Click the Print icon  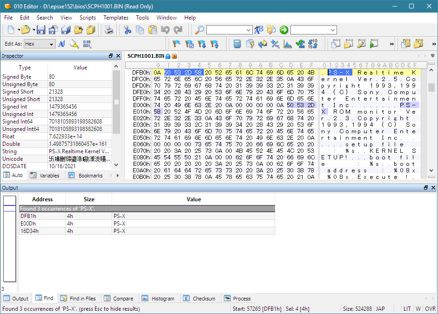point(108,30)
